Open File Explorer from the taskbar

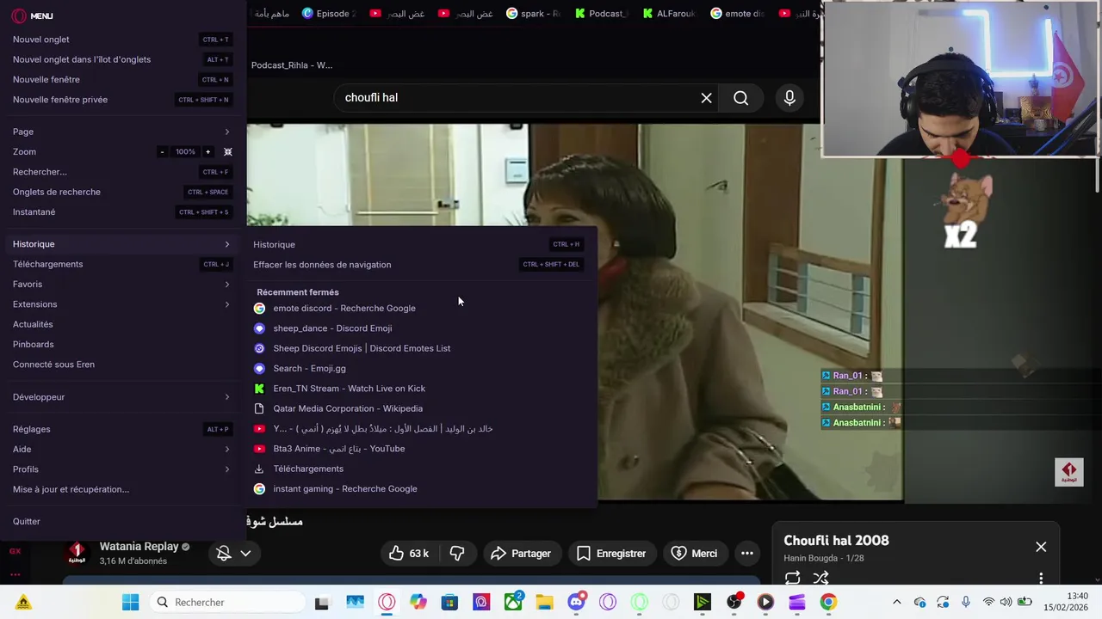click(x=545, y=603)
